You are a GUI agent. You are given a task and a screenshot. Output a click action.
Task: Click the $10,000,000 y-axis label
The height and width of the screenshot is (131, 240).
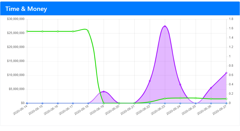click(16, 75)
